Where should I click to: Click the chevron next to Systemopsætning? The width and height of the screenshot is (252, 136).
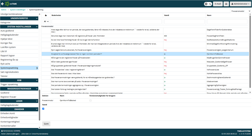tap(37, 68)
